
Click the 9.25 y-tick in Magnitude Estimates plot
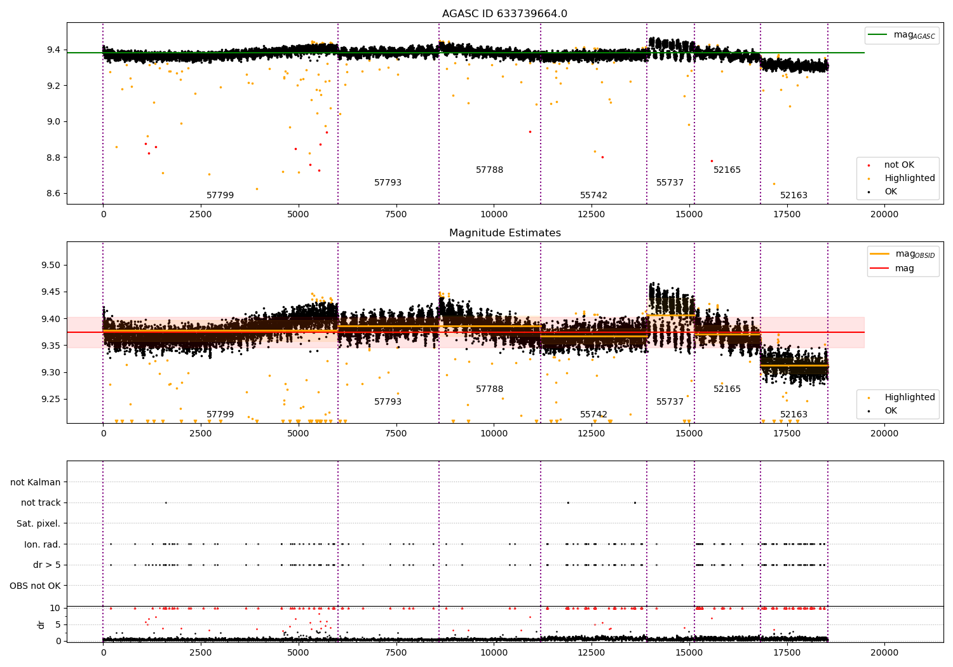51,400
